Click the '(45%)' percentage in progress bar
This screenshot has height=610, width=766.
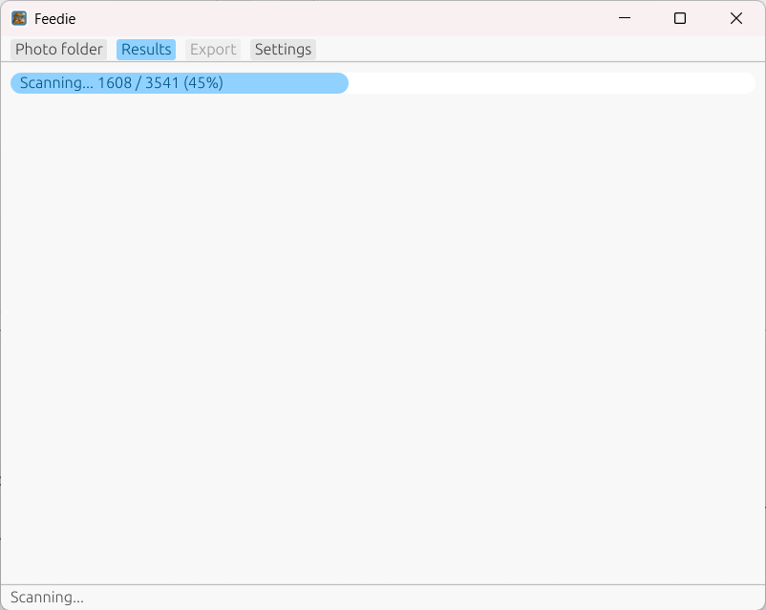(x=202, y=83)
